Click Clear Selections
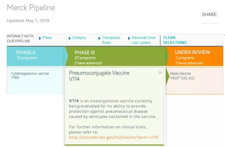225x147 pixels. [175, 40]
